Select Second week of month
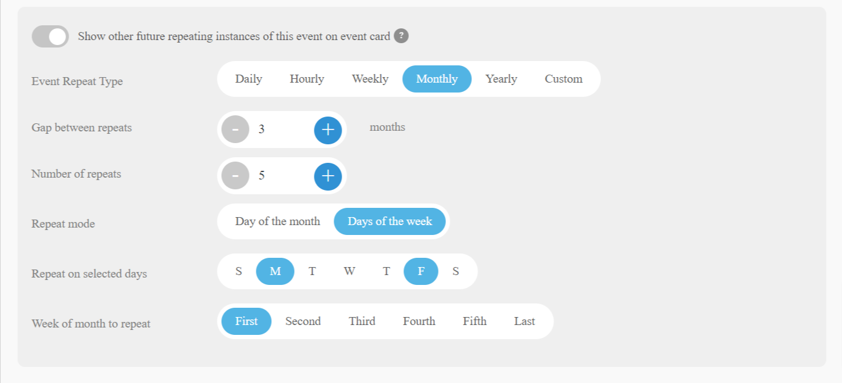The image size is (842, 383). 303,321
